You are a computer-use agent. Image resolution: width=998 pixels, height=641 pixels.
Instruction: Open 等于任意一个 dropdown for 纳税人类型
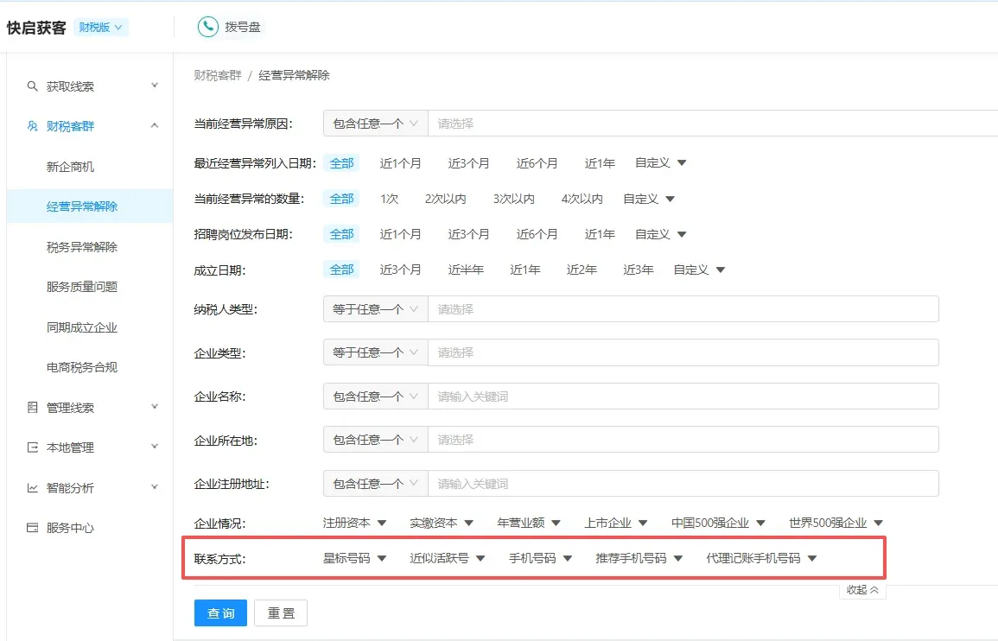pos(376,309)
